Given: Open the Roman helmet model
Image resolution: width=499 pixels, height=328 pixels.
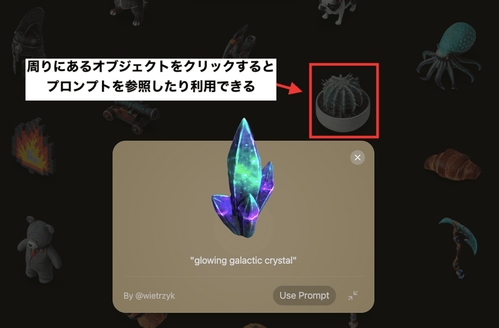Looking at the screenshot, I should [x=27, y=41].
